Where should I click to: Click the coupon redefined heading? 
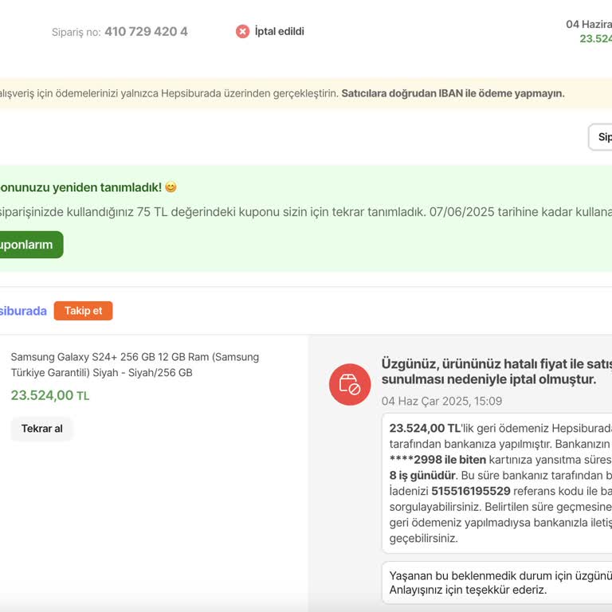[x=80, y=187]
